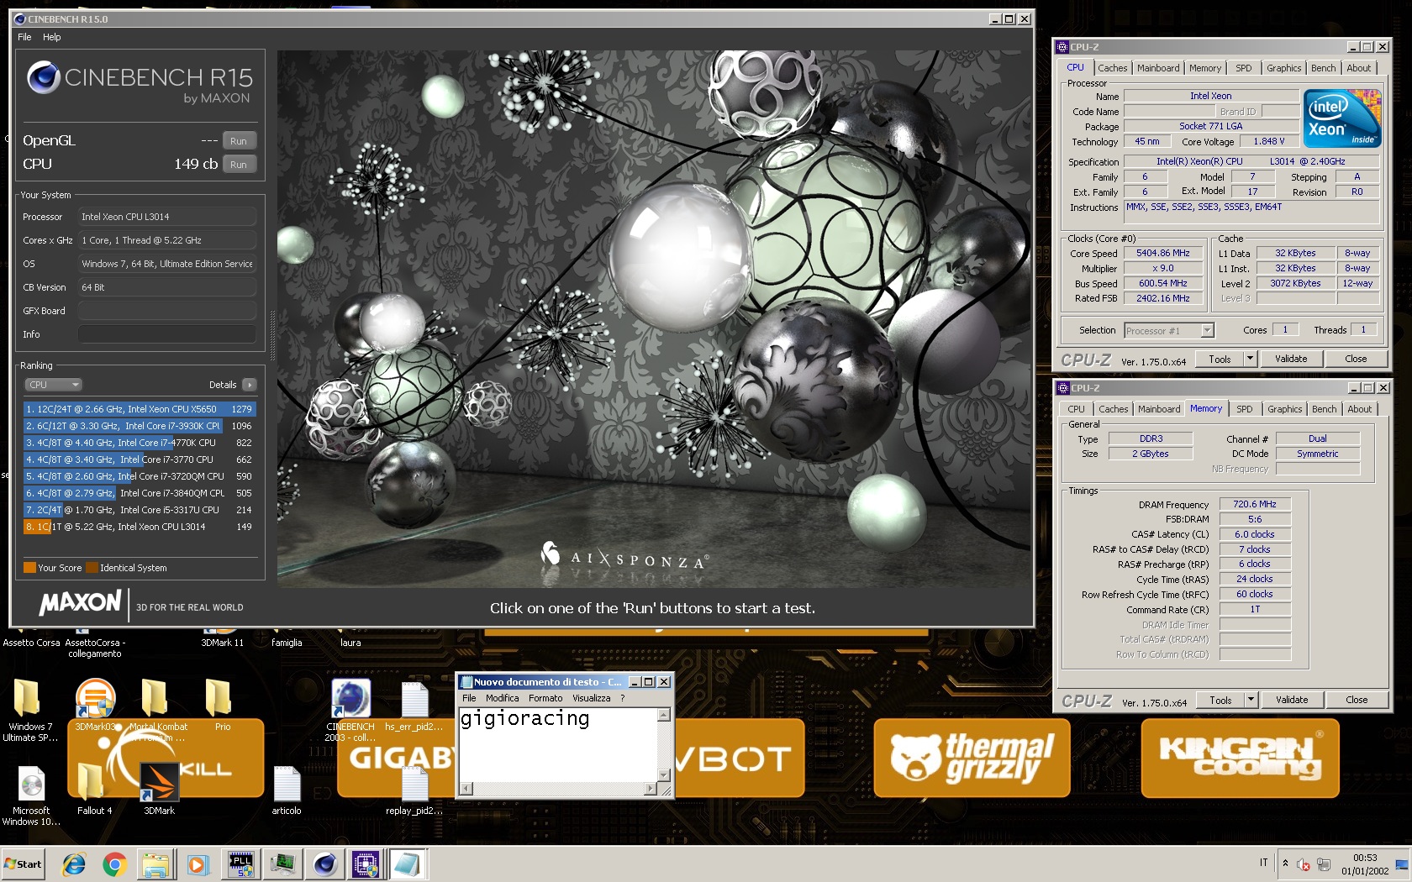The width and height of the screenshot is (1412, 882).
Task: Switch to the Cinebench taskbar icon
Action: click(324, 864)
